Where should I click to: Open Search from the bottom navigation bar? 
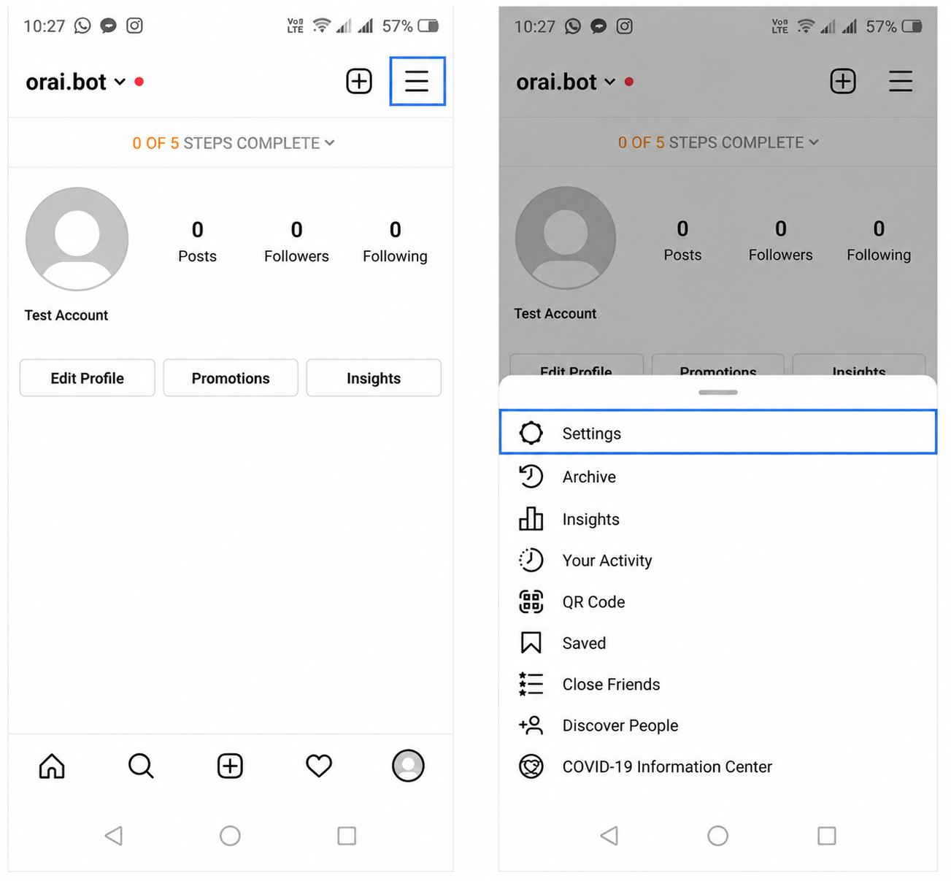point(141,766)
